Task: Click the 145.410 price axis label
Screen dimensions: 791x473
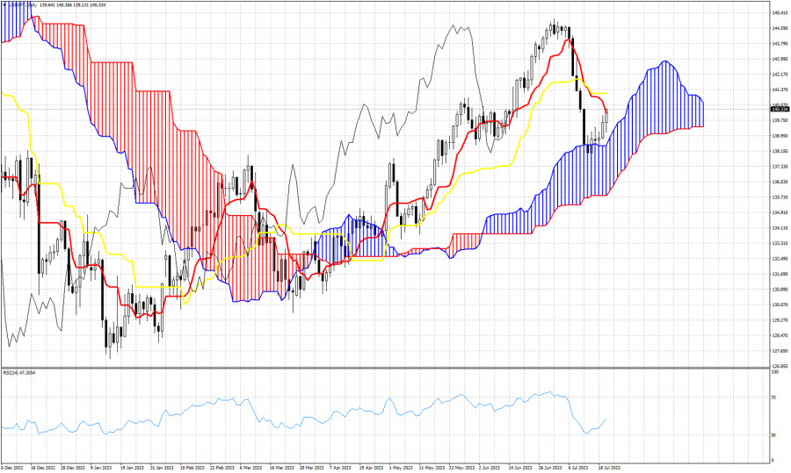Action: (x=780, y=12)
